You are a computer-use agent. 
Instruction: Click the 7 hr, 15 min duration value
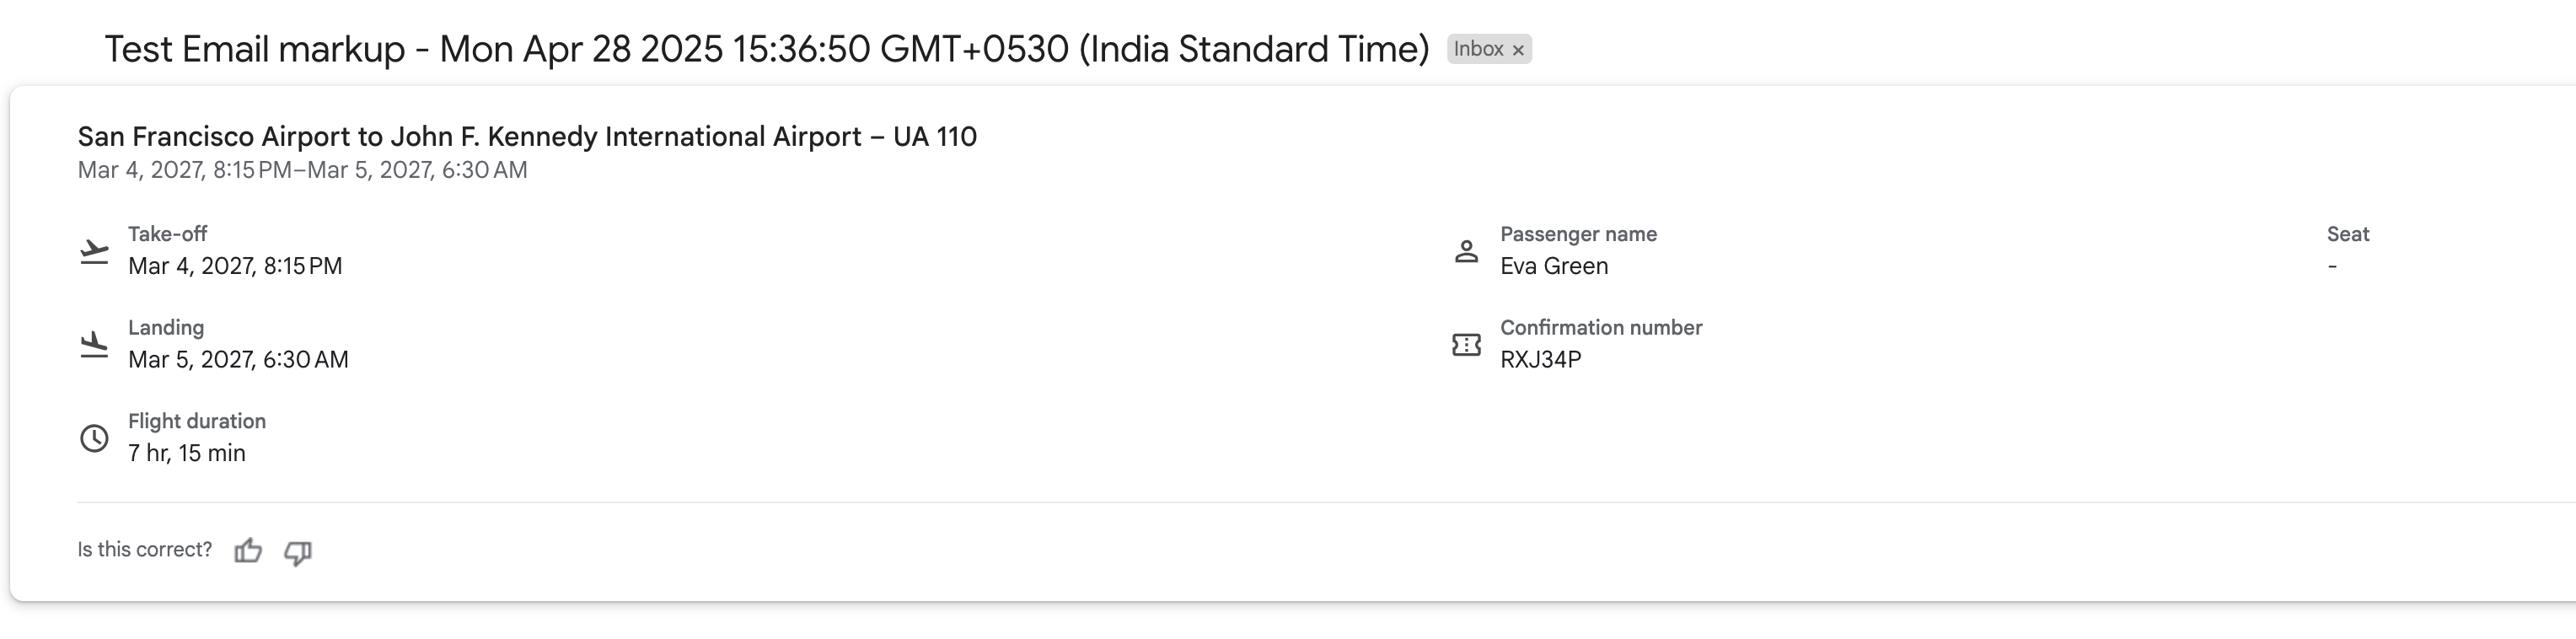pos(187,453)
